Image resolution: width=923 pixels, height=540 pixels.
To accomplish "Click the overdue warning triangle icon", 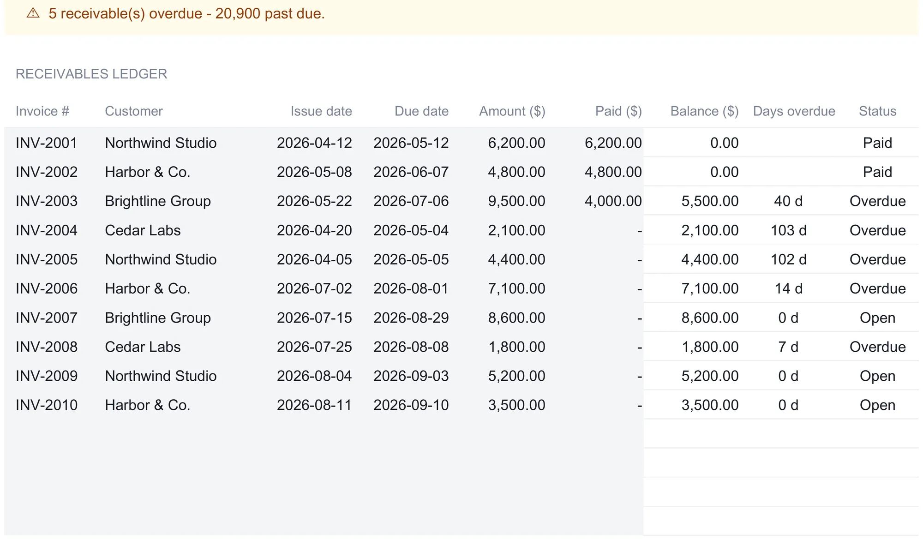I will pos(33,13).
